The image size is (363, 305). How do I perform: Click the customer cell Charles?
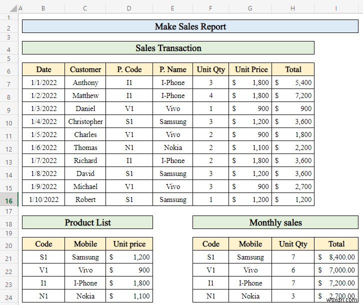85,134
